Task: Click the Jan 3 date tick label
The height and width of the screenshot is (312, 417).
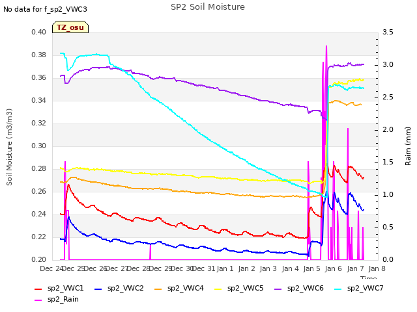Action: click(268, 269)
